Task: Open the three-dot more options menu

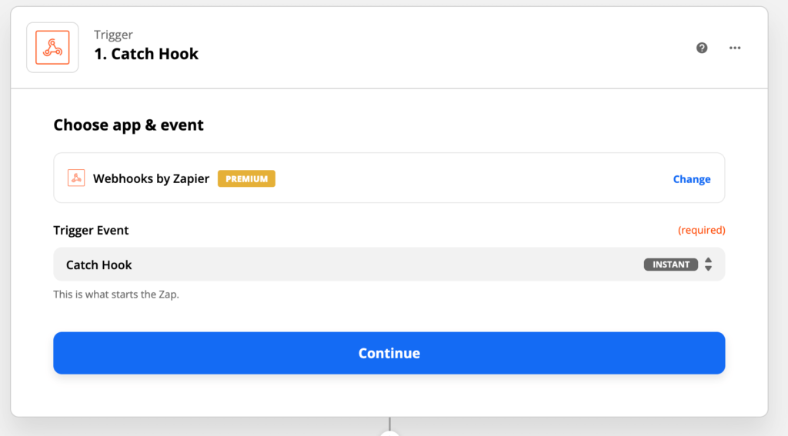Action: (735, 48)
